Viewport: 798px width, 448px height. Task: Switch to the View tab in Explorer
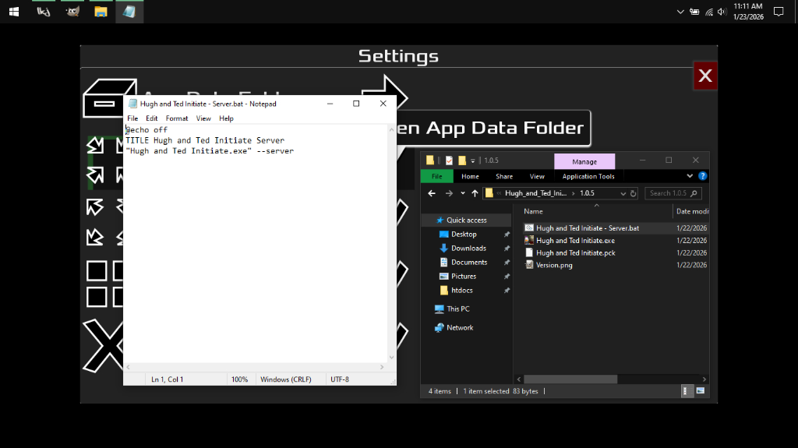[537, 177]
